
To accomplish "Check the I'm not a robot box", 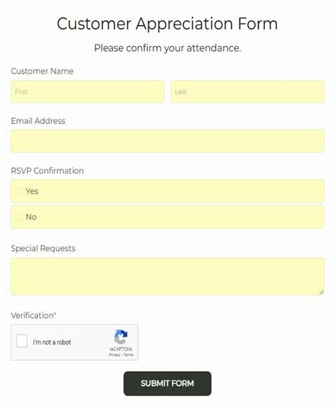I will point(21,341).
